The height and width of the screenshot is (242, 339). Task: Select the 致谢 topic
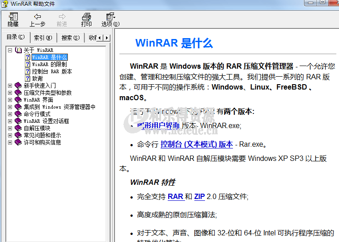[x=37, y=78]
